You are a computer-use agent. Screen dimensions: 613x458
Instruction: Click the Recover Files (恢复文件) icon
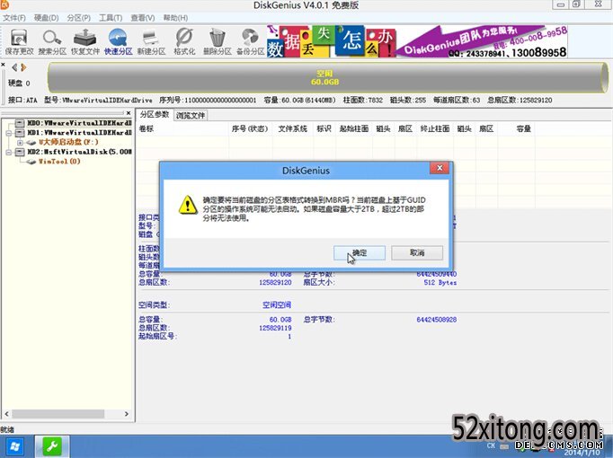85,42
